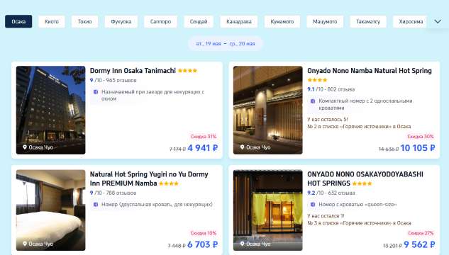Click the crossed-out 14 636 ₽ price

(389, 149)
